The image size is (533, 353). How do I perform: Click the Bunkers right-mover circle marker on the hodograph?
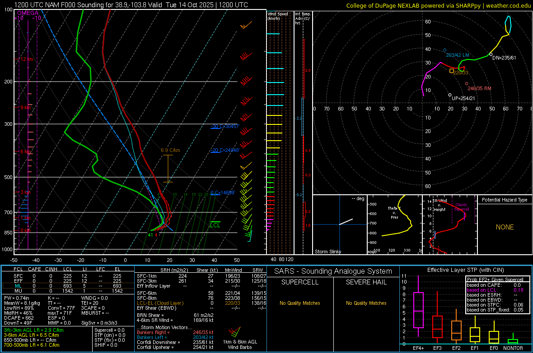pyautogui.click(x=466, y=83)
